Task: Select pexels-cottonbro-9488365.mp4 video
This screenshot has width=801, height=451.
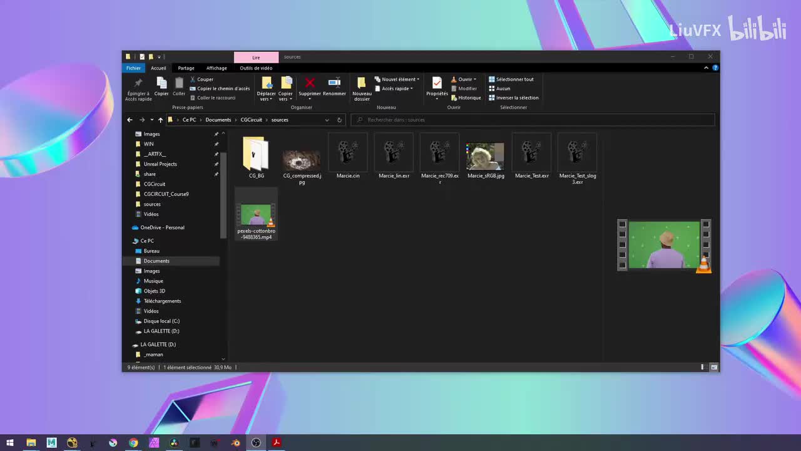Action: click(256, 214)
